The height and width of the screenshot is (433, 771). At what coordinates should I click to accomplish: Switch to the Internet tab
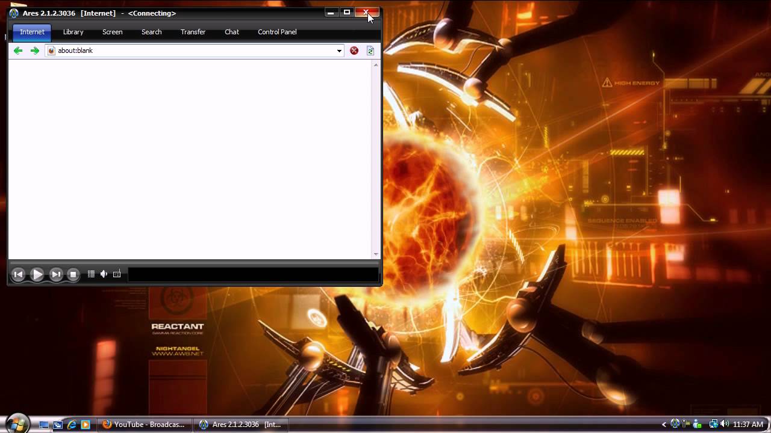click(x=32, y=32)
